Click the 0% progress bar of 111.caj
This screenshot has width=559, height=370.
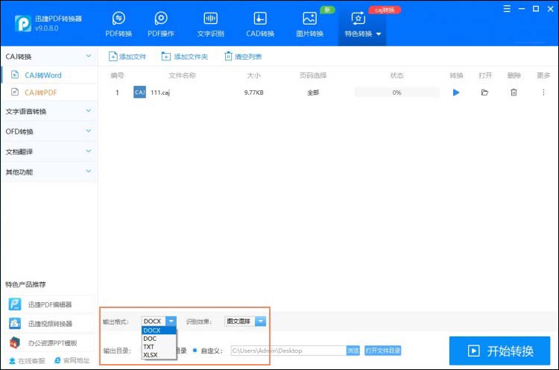pyautogui.click(x=397, y=92)
